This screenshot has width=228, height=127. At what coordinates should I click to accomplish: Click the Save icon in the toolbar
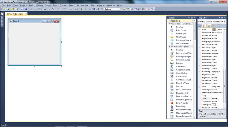(x=22, y=9)
